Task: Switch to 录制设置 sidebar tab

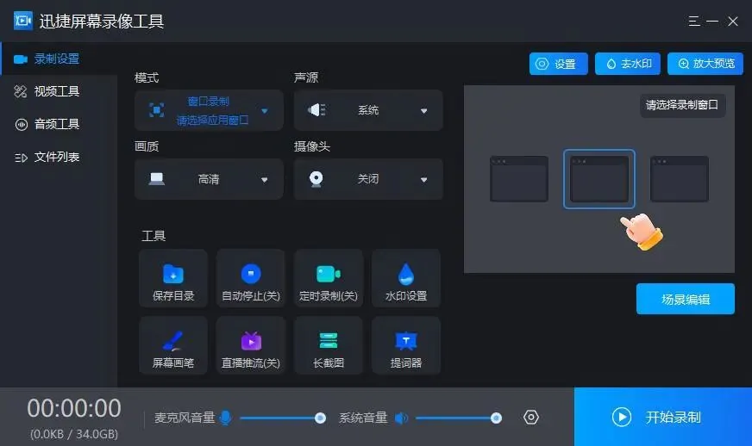Action: coord(59,59)
